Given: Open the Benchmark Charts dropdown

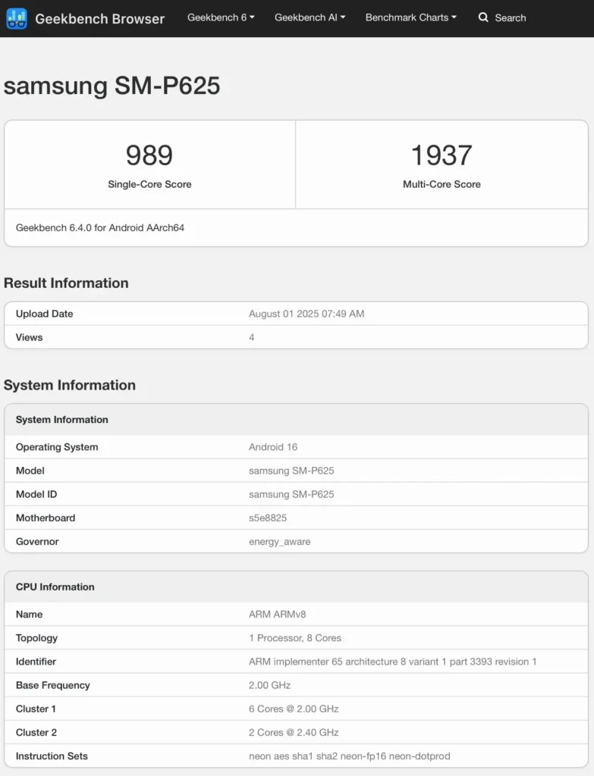Looking at the screenshot, I should [x=410, y=17].
